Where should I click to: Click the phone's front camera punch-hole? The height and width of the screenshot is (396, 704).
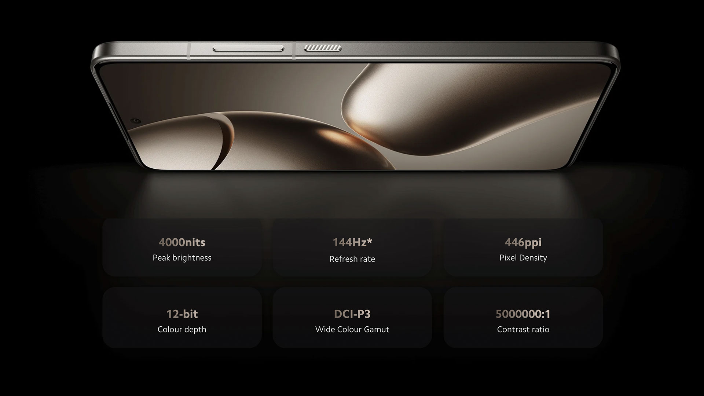136,121
